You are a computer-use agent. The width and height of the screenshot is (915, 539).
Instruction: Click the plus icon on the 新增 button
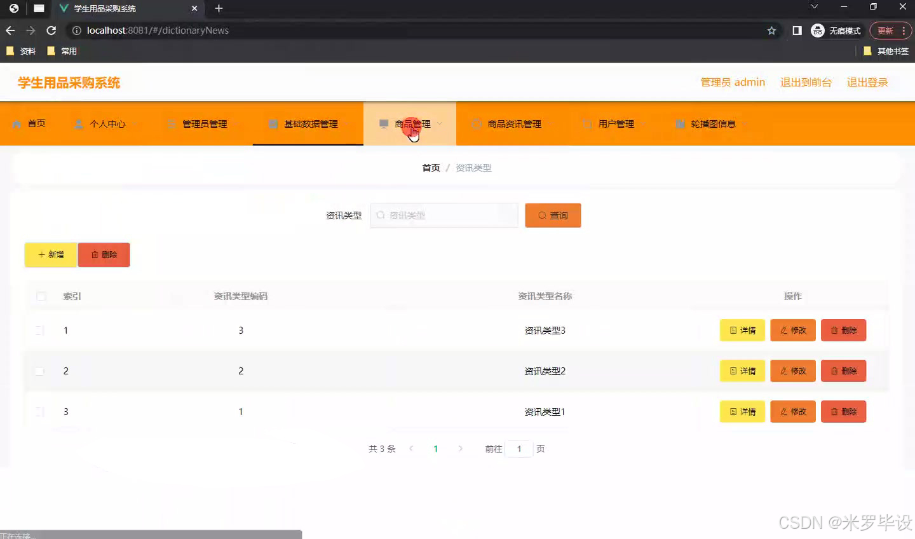point(42,254)
